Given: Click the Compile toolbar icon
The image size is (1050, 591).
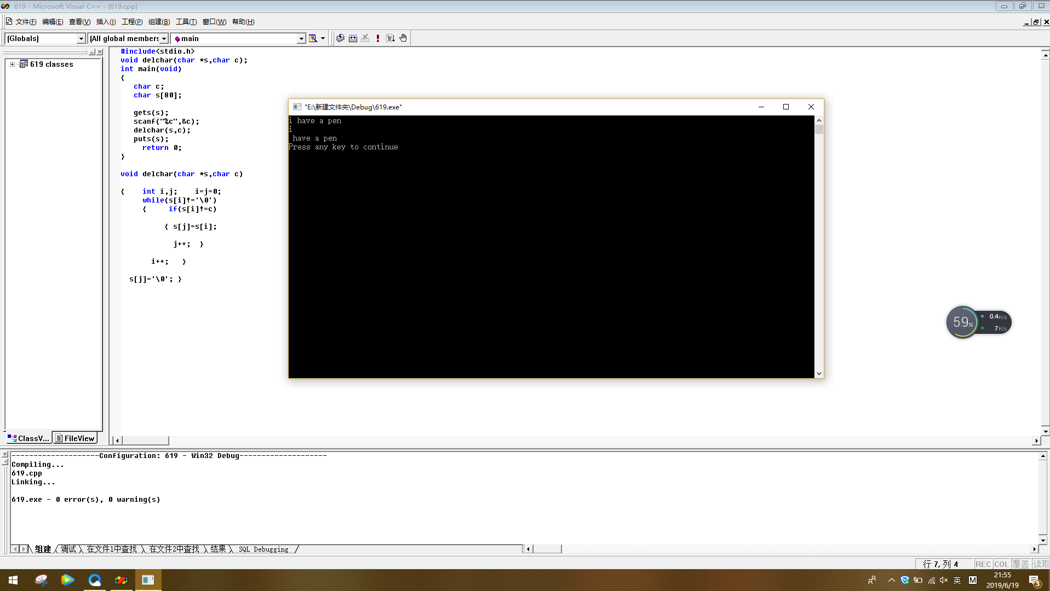Looking at the screenshot, I should [x=340, y=38].
